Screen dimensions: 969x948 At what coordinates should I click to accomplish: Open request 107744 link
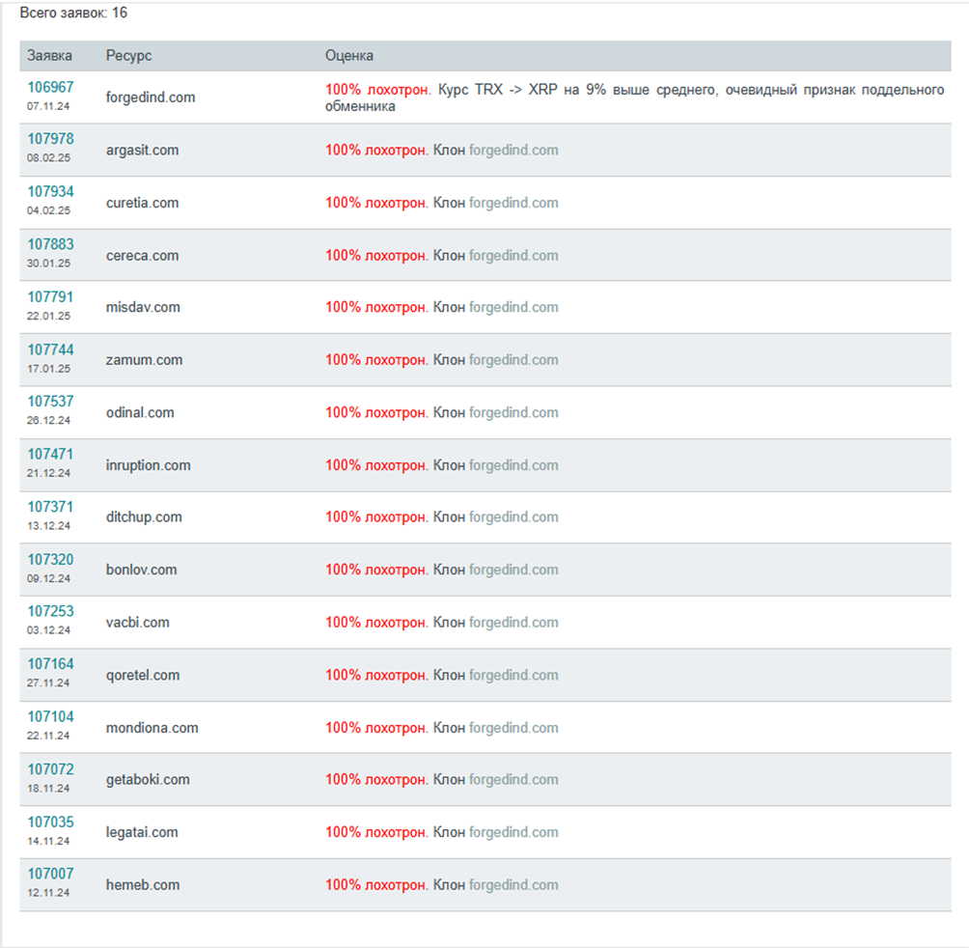[50, 349]
